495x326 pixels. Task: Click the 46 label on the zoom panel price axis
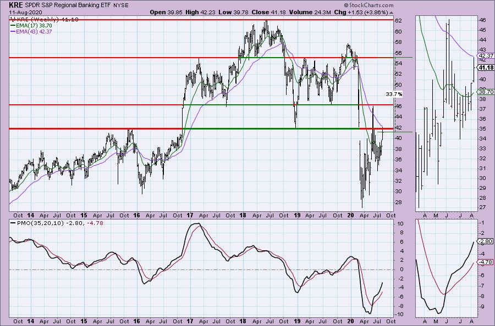[x=482, y=20]
